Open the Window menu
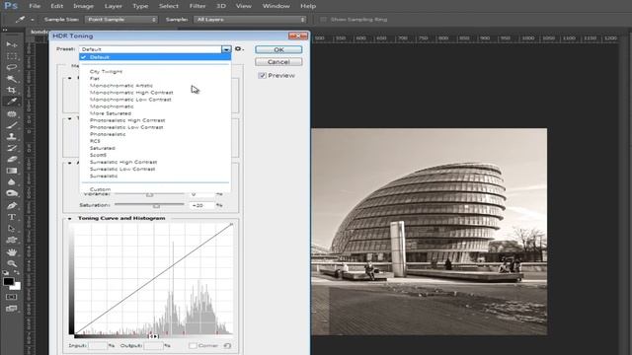The image size is (632, 355). pyautogui.click(x=276, y=6)
